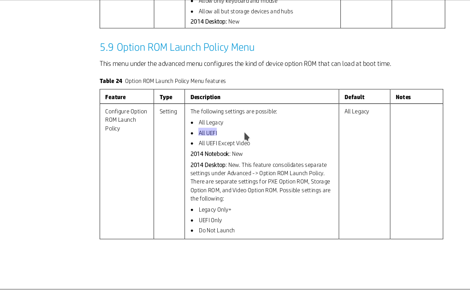Click "Allow all but storage devices and hubs" bullet
The height and width of the screenshot is (290, 470).
click(x=246, y=12)
